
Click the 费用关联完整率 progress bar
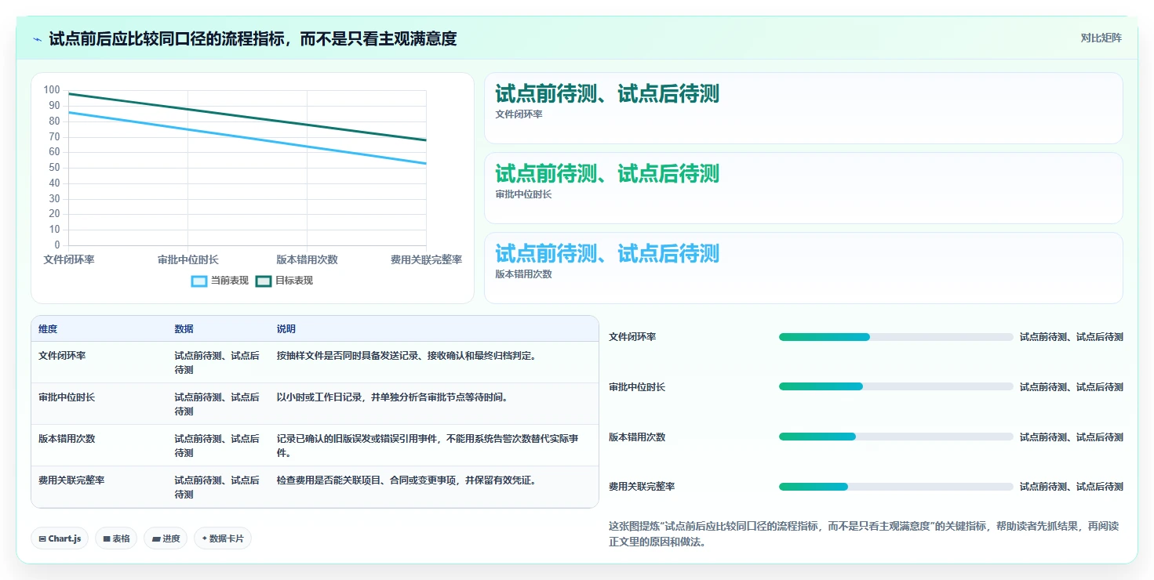896,487
